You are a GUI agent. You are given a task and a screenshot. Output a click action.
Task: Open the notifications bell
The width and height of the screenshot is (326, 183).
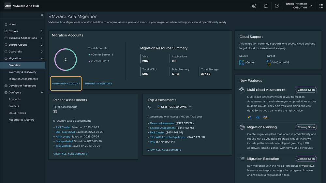(265, 6)
